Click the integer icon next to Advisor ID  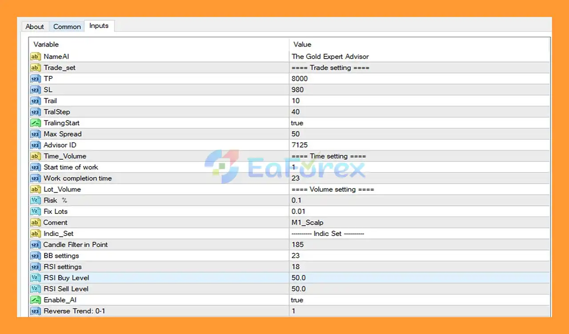point(35,145)
